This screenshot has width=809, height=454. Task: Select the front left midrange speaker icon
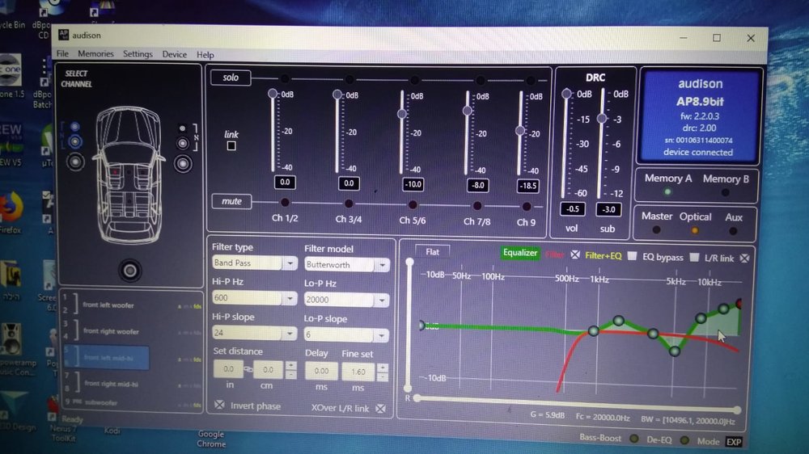[x=75, y=141]
